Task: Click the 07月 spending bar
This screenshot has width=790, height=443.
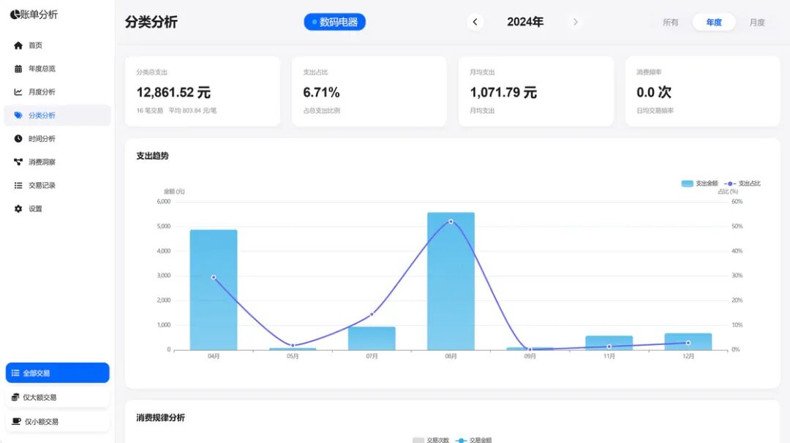Action: pos(372,338)
